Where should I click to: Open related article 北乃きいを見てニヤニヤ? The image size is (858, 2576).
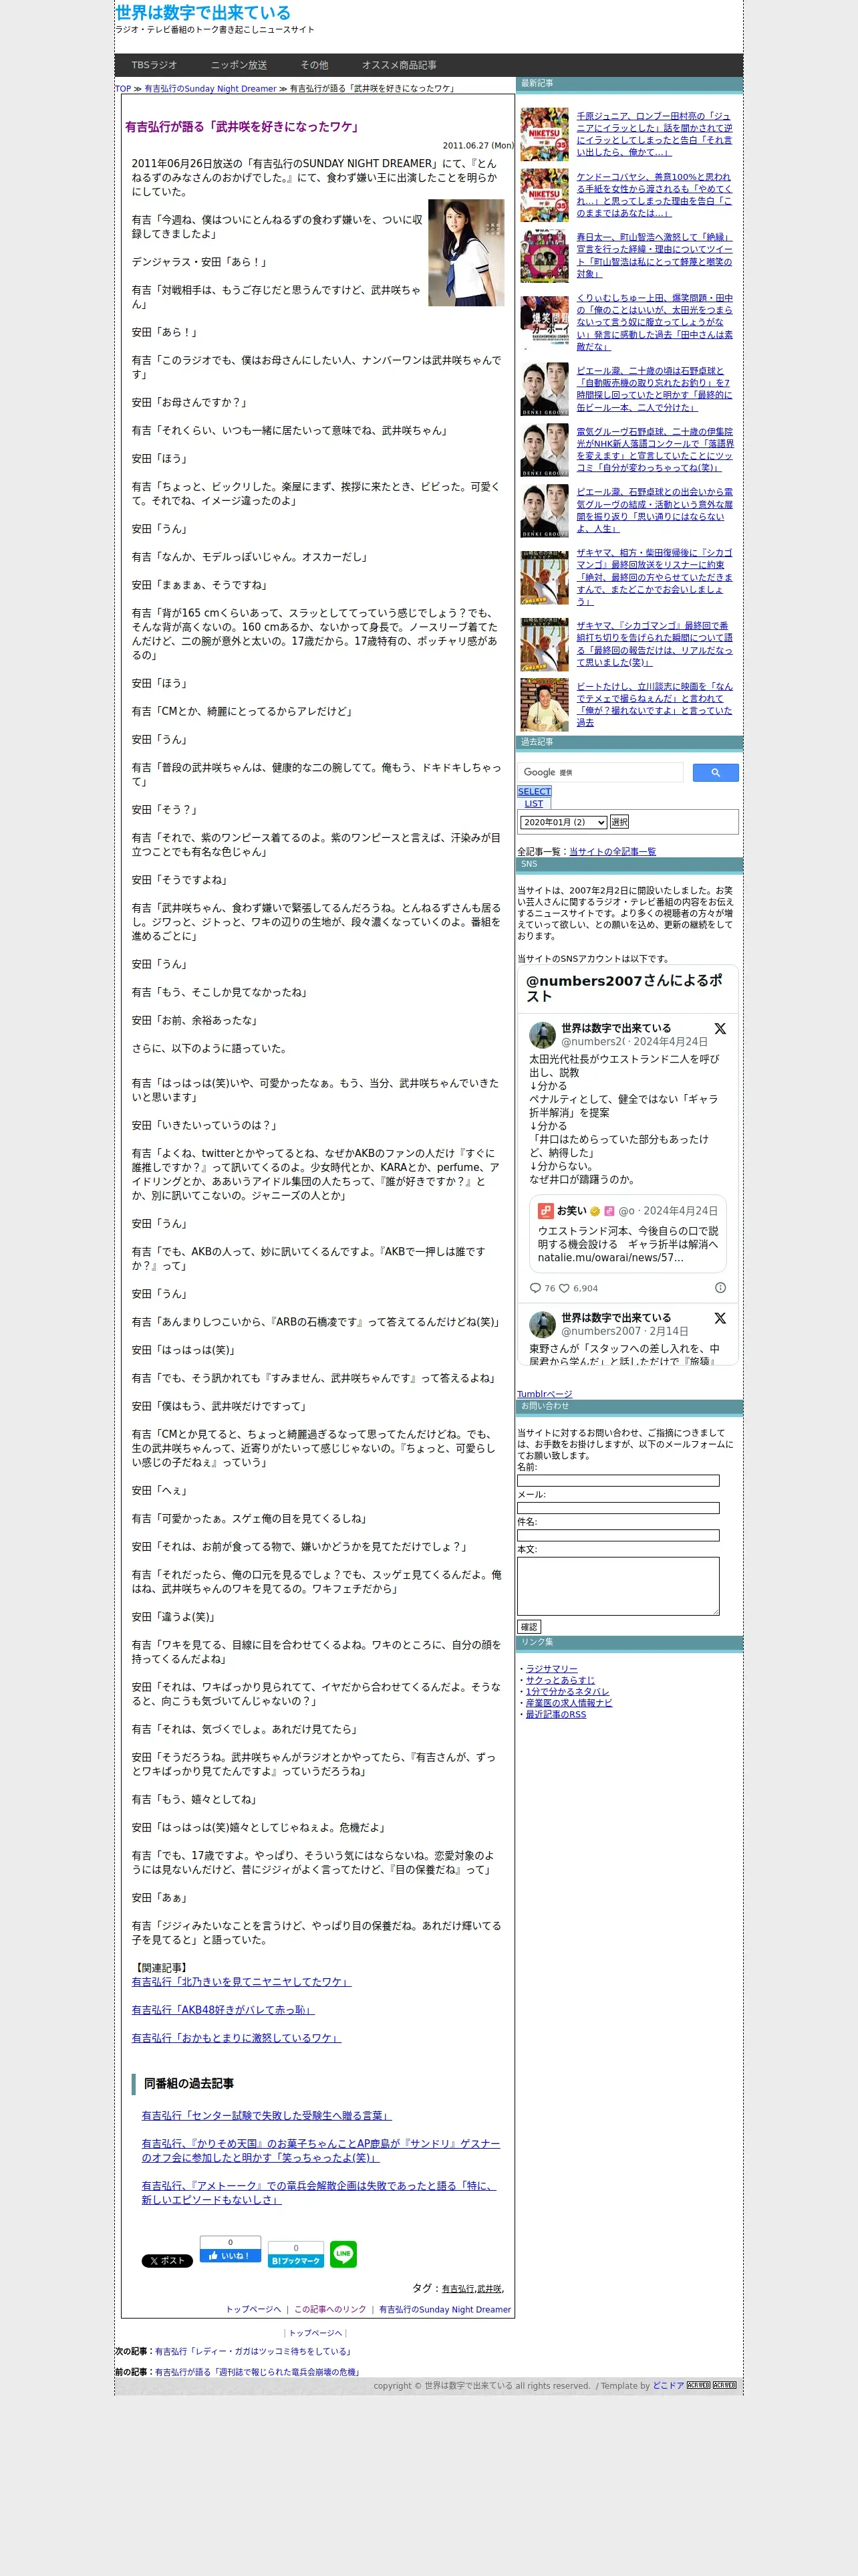[x=242, y=1981]
